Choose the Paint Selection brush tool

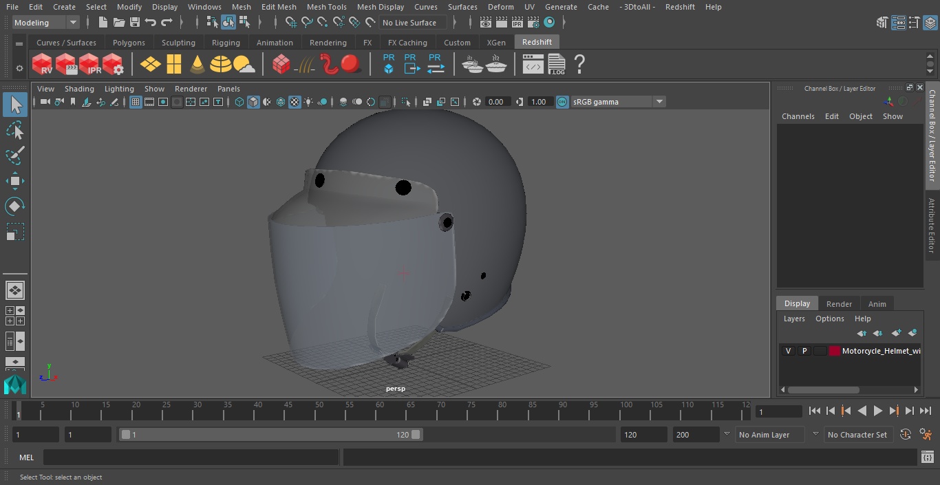tap(14, 155)
